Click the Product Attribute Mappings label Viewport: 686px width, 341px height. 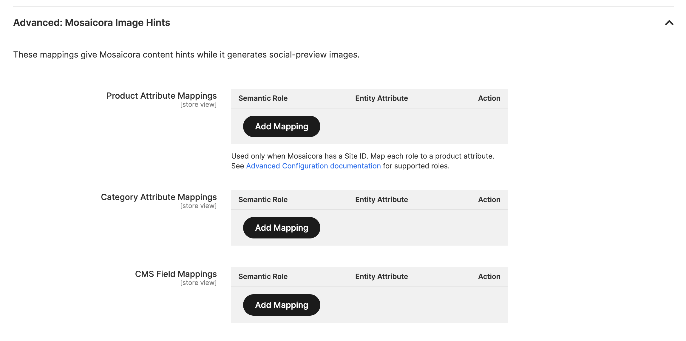[162, 96]
